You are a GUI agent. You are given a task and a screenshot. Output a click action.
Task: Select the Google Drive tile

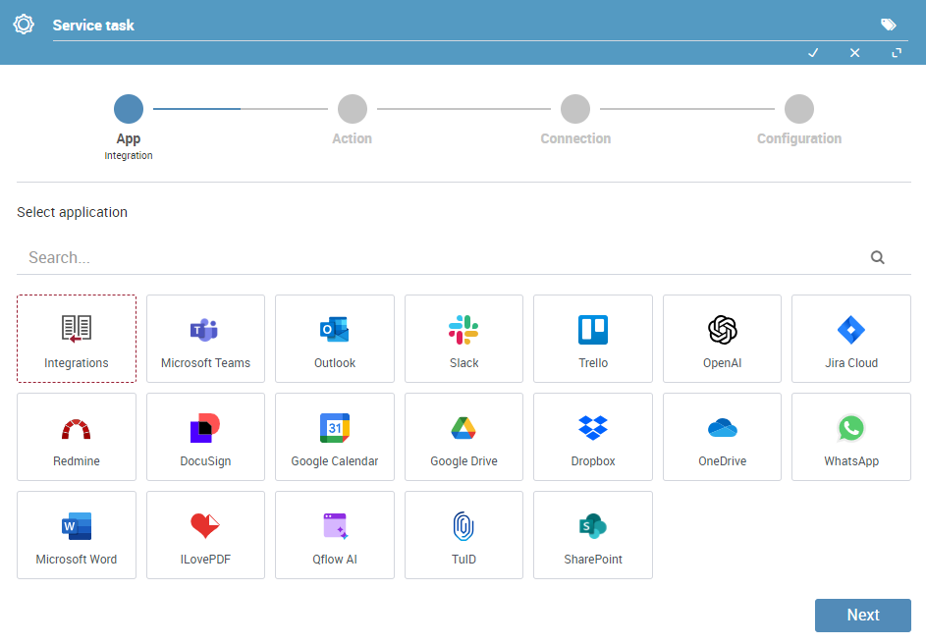point(463,437)
